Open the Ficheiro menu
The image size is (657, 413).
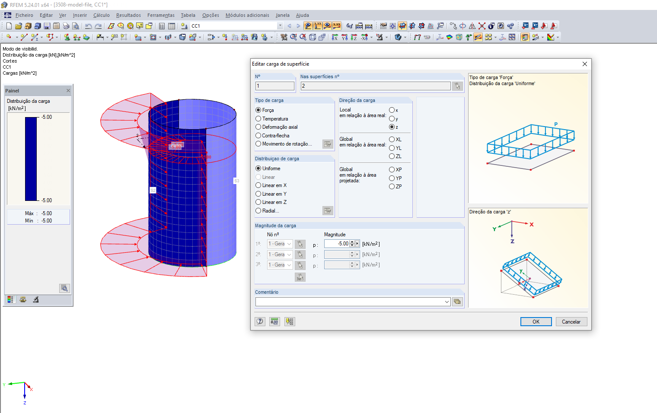24,15
